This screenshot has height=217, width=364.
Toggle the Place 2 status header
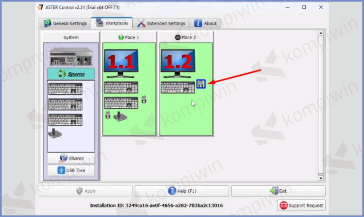coord(186,37)
